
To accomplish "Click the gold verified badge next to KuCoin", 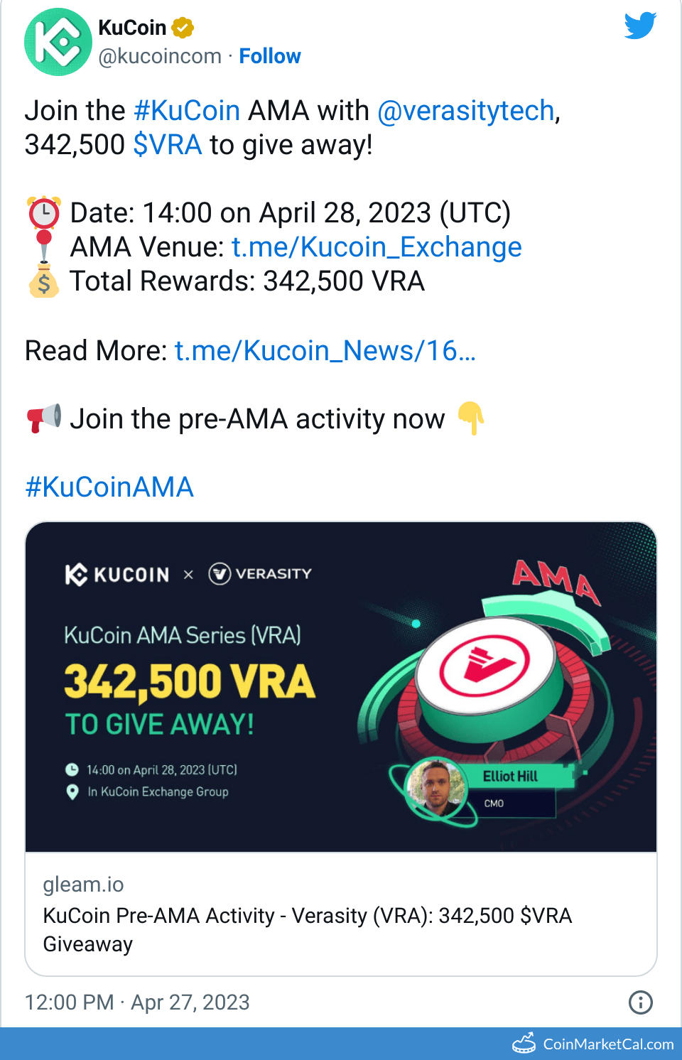I will (182, 26).
